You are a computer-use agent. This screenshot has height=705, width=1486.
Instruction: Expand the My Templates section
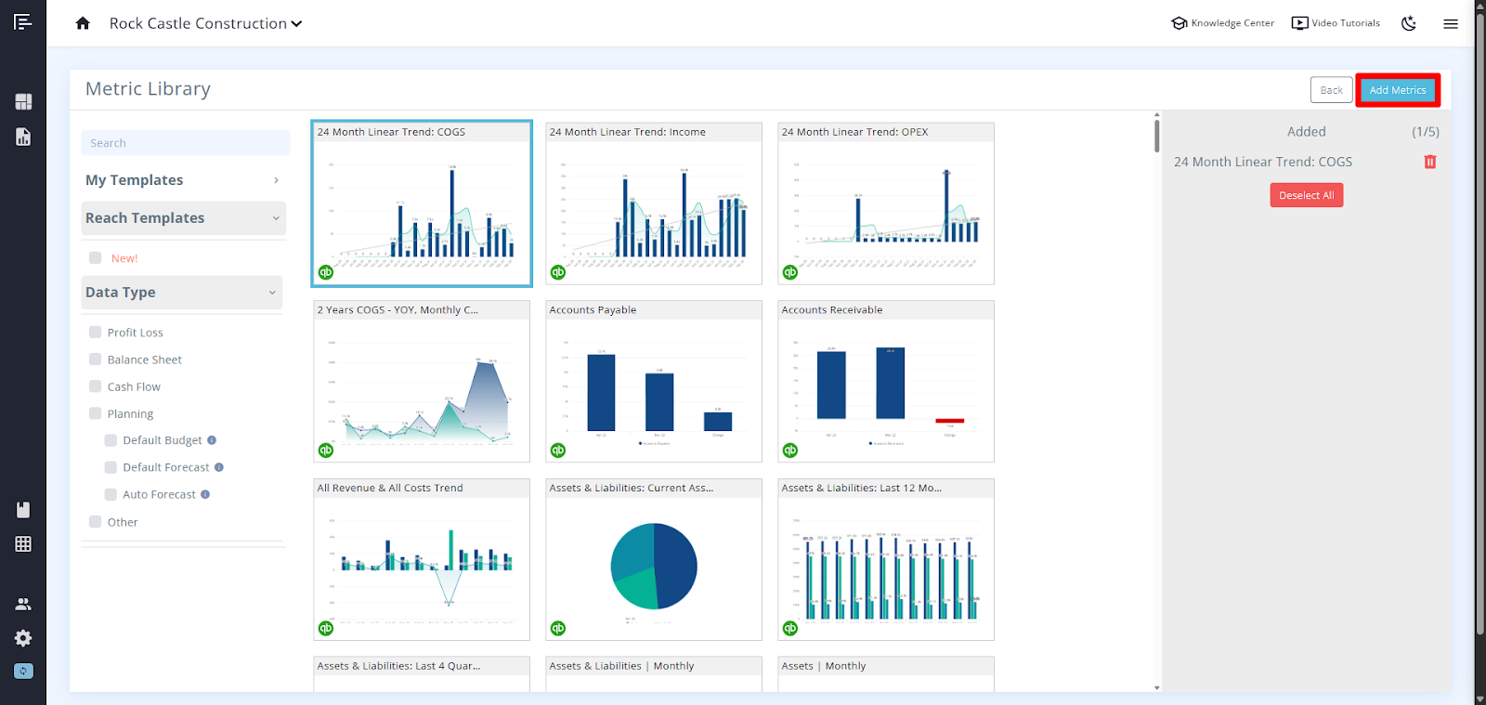[x=183, y=180]
